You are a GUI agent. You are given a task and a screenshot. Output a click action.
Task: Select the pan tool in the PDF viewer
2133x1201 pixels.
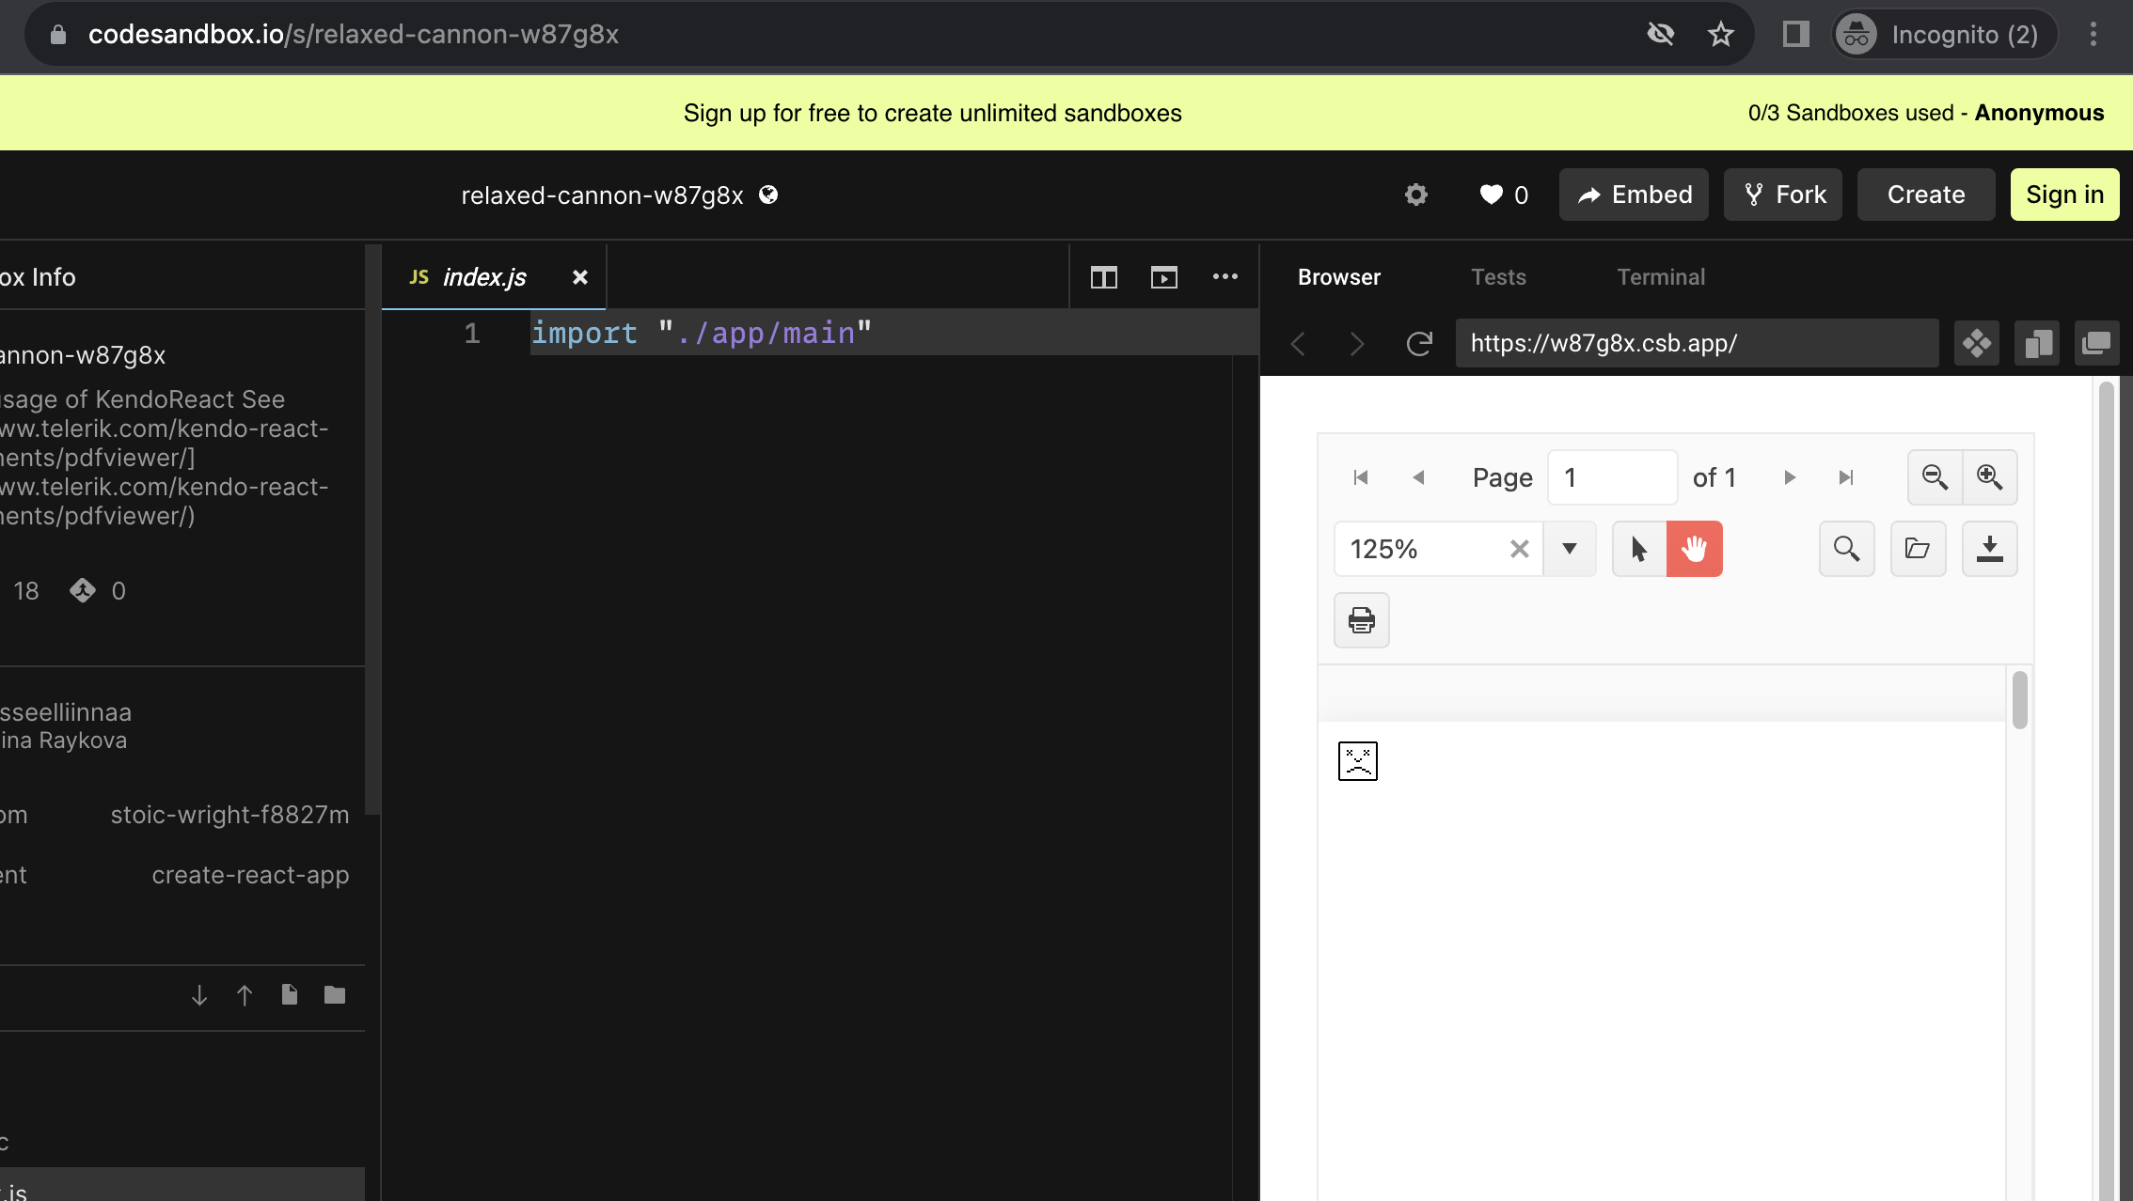[x=1694, y=549]
